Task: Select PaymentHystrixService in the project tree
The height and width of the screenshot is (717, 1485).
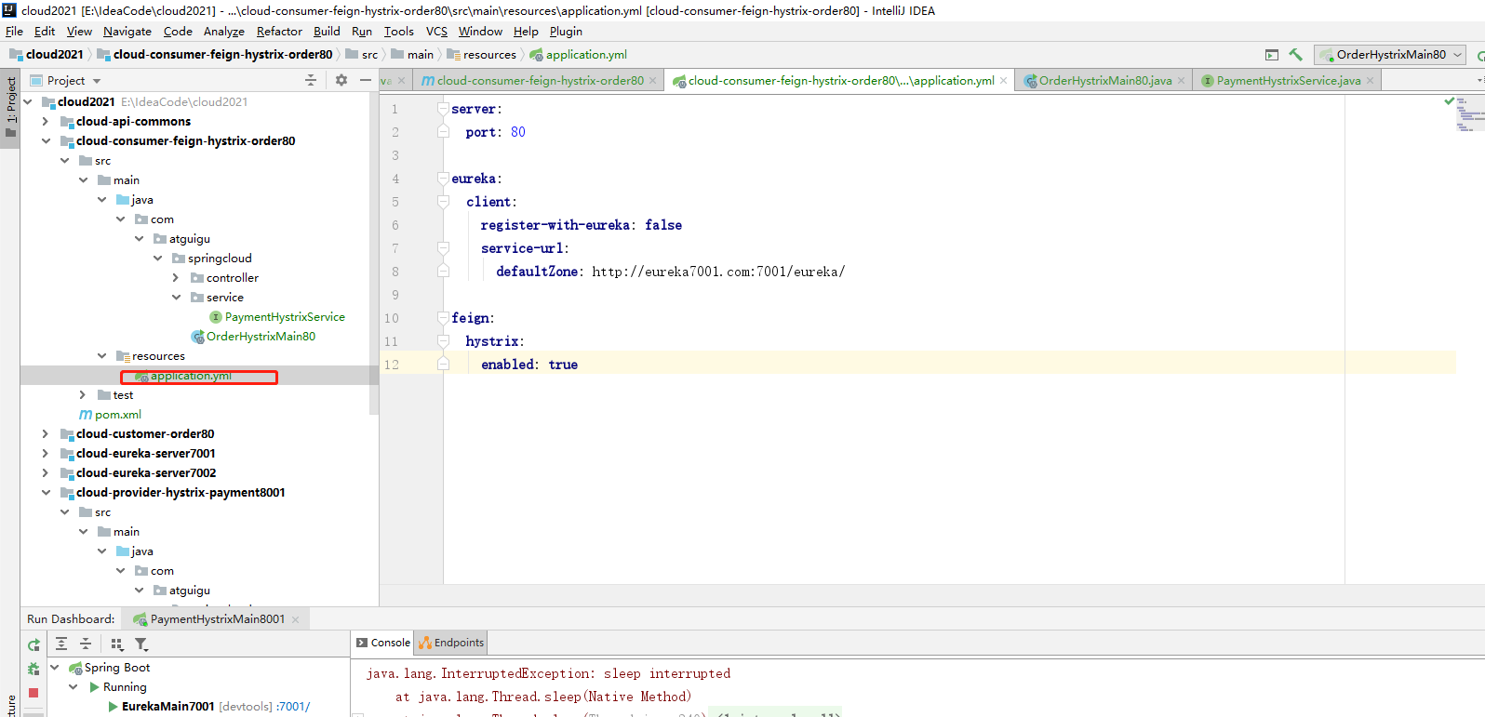Action: click(x=285, y=317)
